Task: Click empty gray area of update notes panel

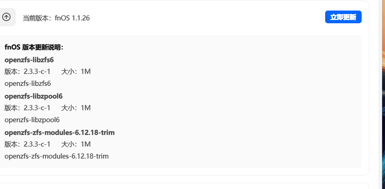Action: 237,102
